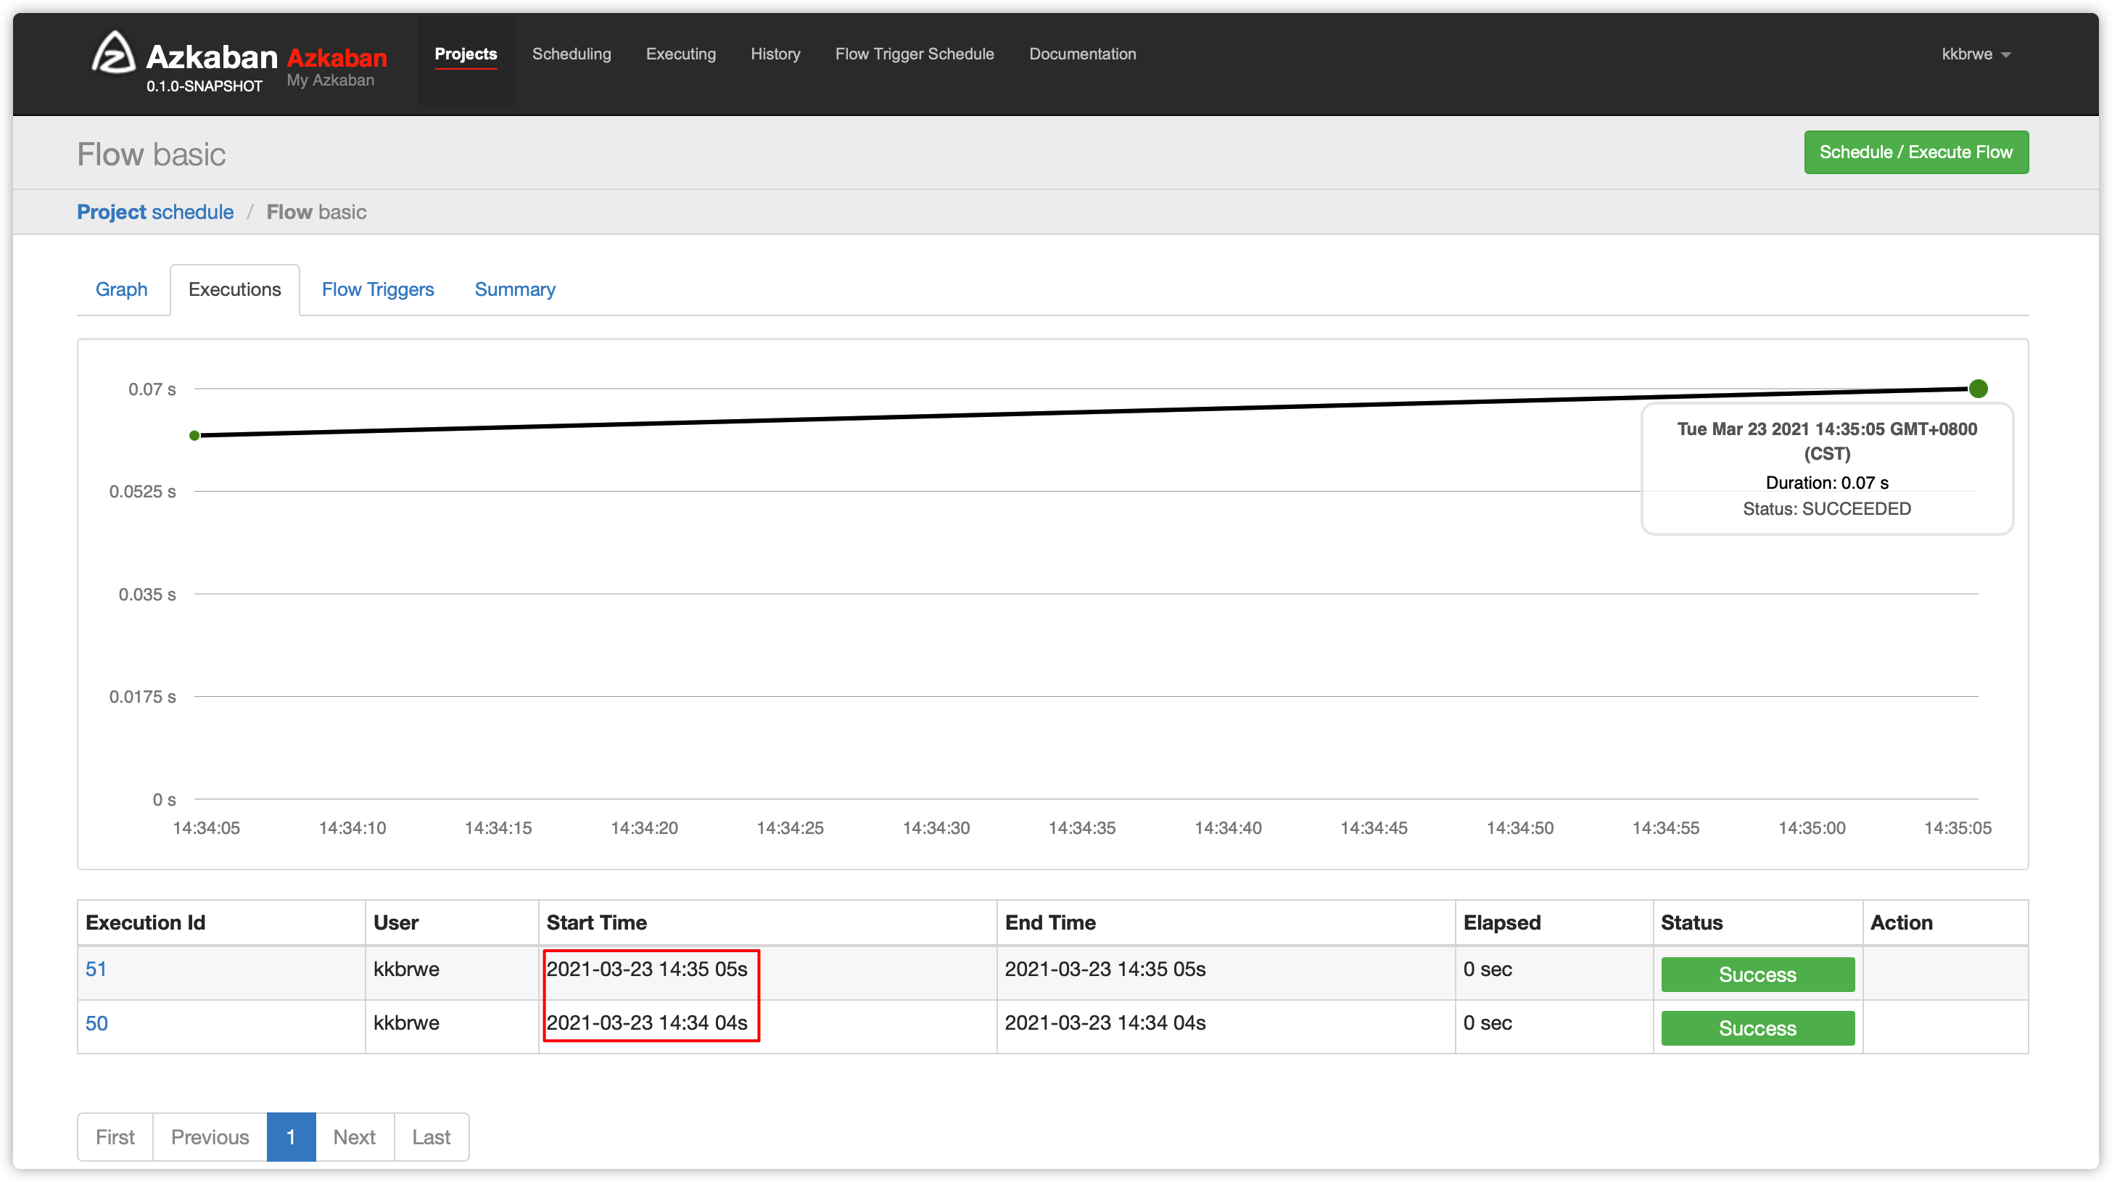
Task: Click the Azkaban logo icon
Action: click(113, 52)
